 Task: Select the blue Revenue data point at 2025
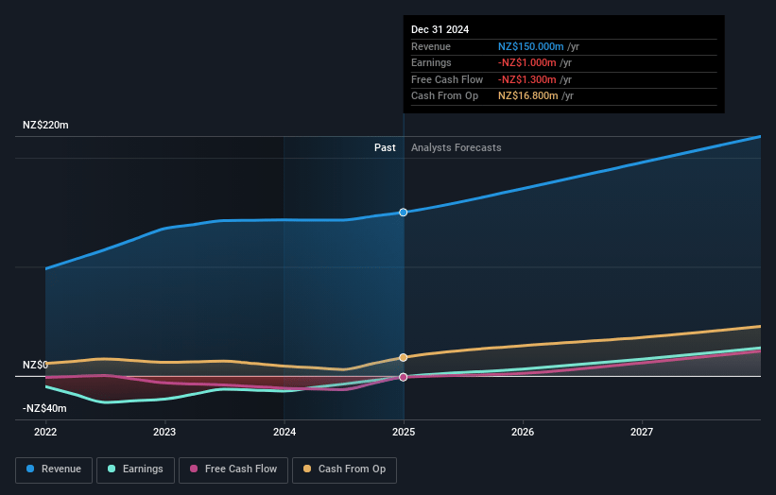click(404, 213)
